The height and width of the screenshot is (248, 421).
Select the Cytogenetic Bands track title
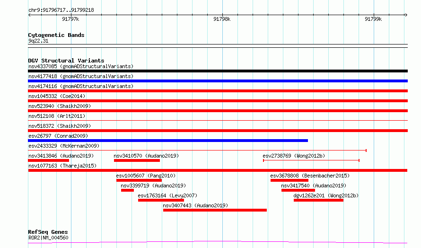tap(56, 35)
